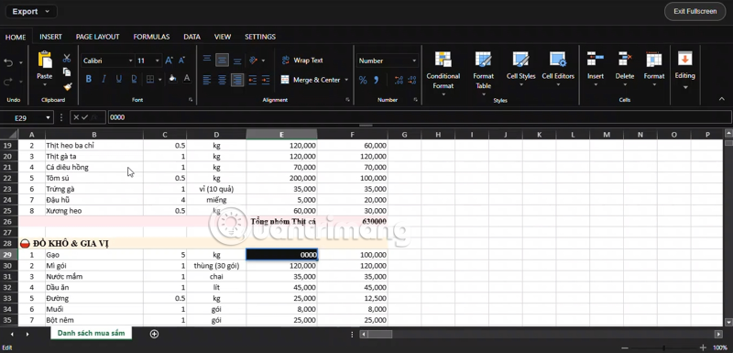Viewport: 733px width, 353px height.
Task: Center text horizontally
Action: pos(222,80)
